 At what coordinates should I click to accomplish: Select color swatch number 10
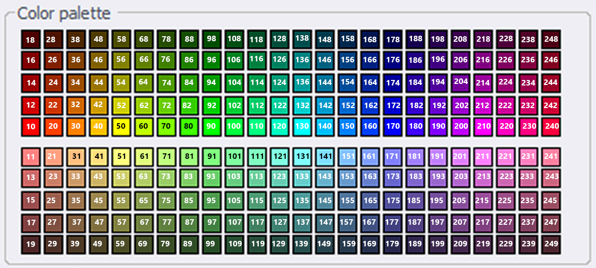31,127
